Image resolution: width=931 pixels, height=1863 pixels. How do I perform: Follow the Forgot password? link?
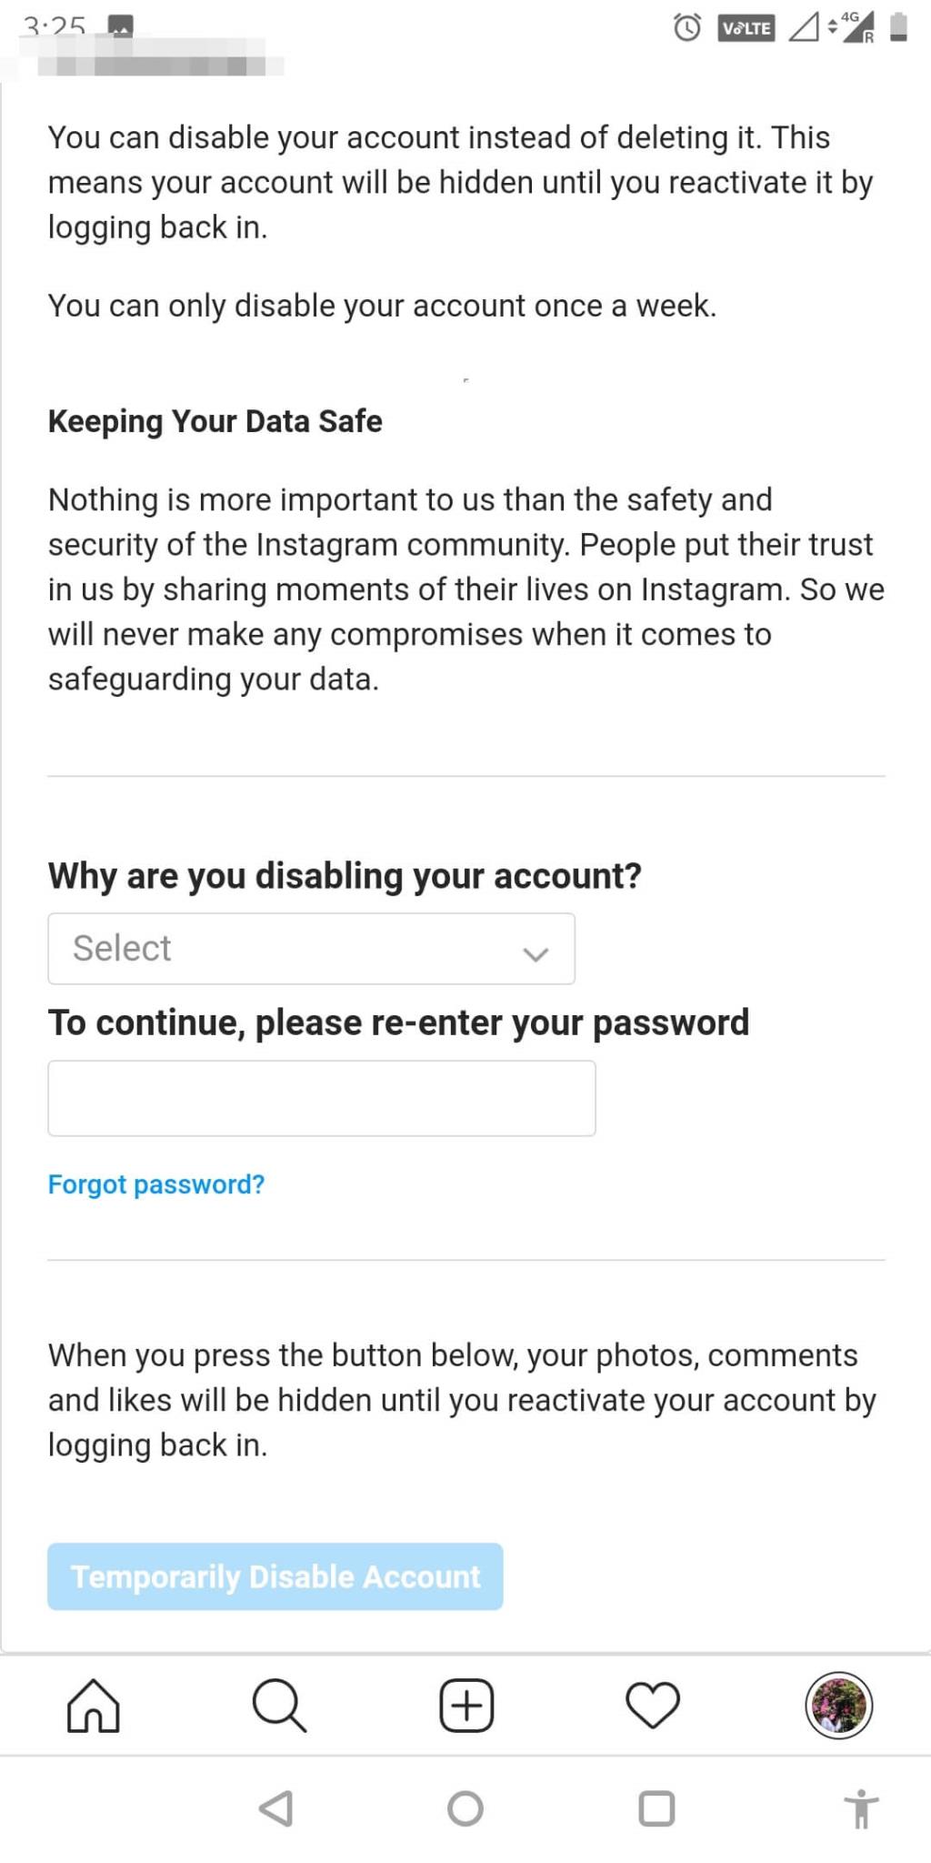156,1183
